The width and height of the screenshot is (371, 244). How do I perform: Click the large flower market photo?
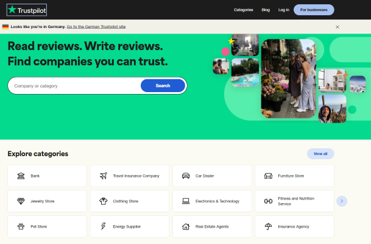288,78
